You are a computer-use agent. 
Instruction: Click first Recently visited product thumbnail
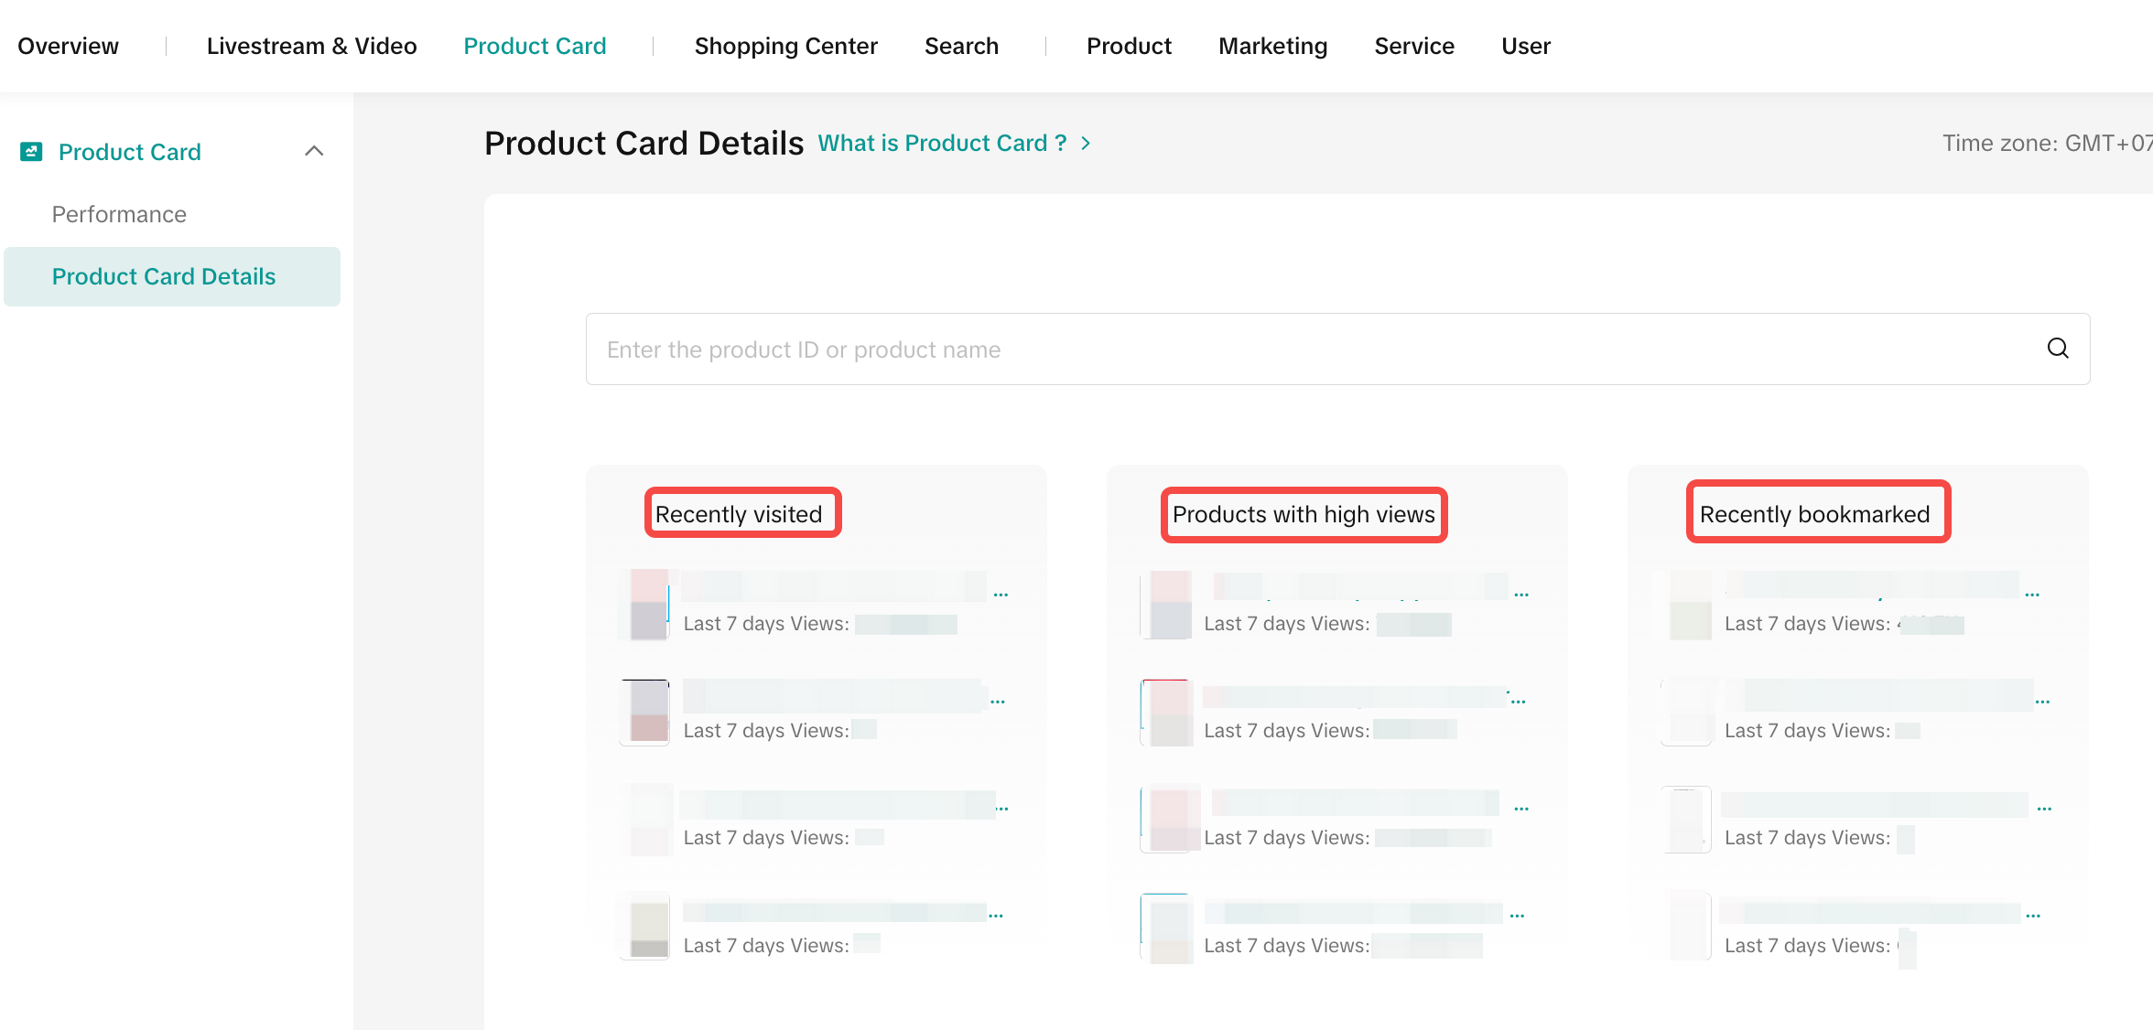coord(648,605)
